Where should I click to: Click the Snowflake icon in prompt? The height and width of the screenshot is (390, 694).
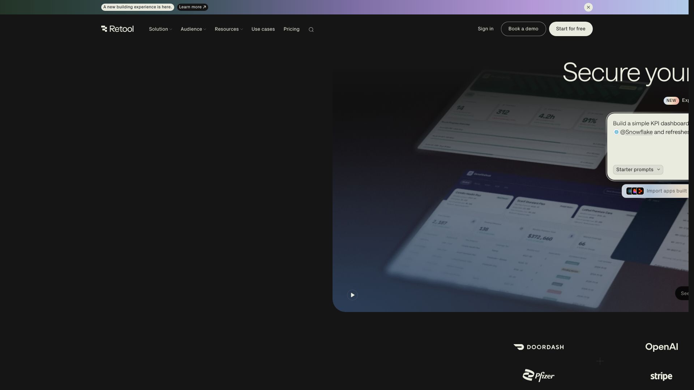click(616, 132)
